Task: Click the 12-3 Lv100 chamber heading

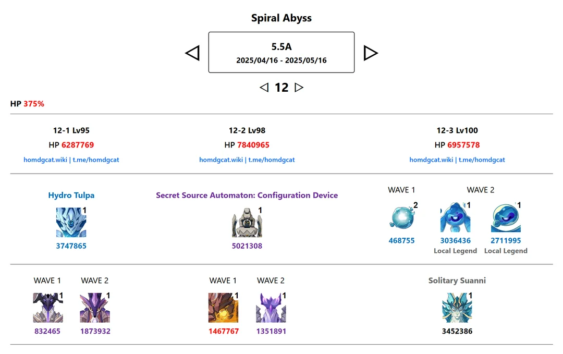Action: pyautogui.click(x=457, y=130)
